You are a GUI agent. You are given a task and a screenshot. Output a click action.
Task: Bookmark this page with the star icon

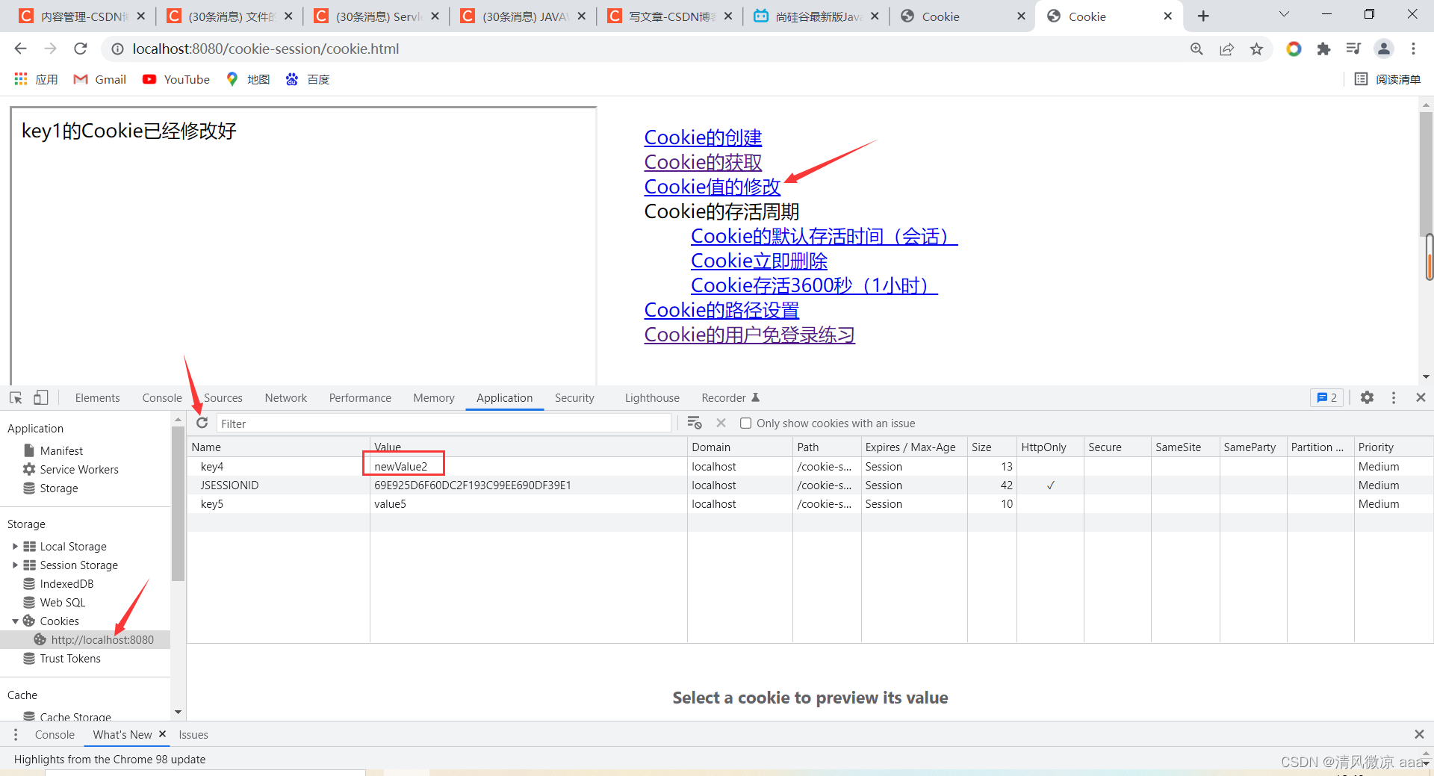point(1257,49)
